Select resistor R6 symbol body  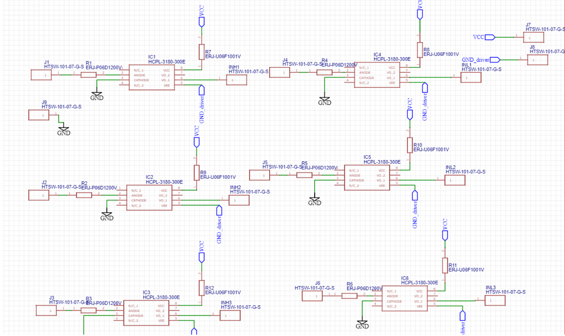pyautogui.click(x=349, y=296)
